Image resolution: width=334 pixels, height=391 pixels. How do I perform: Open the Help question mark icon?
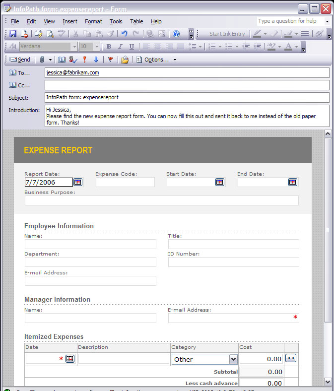pos(176,34)
